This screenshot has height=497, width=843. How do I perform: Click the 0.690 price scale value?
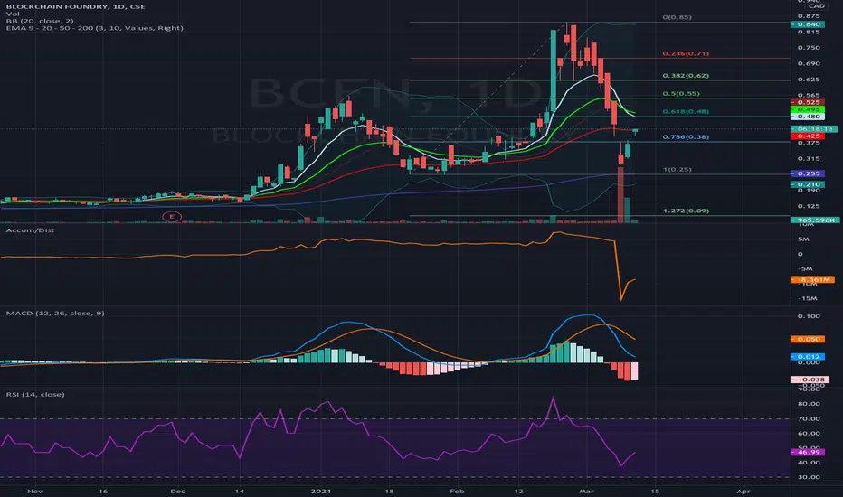[x=809, y=64]
